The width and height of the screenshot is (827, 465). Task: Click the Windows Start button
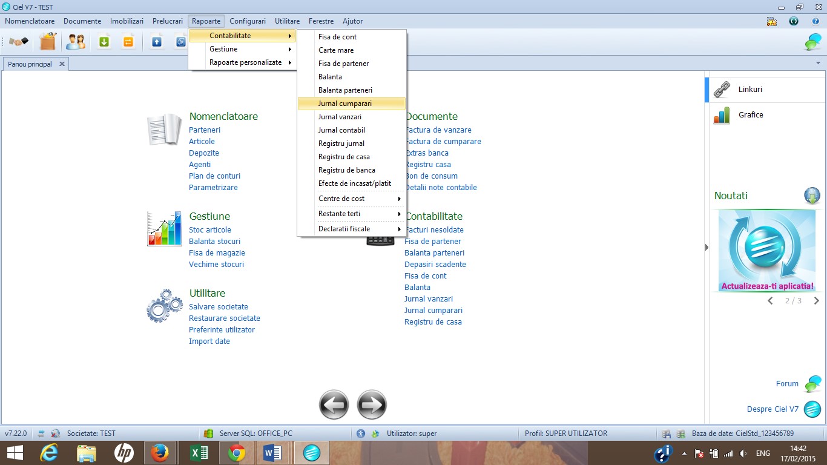15,453
